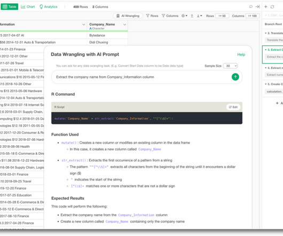Image resolution: width=283 pixels, height=236 pixels.
Task: Select the Didi Chuxing cell
Action: coord(107,42)
